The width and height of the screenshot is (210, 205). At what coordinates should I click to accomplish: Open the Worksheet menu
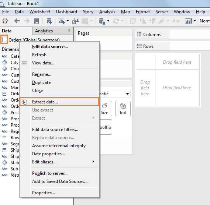pyautogui.click(x=40, y=12)
